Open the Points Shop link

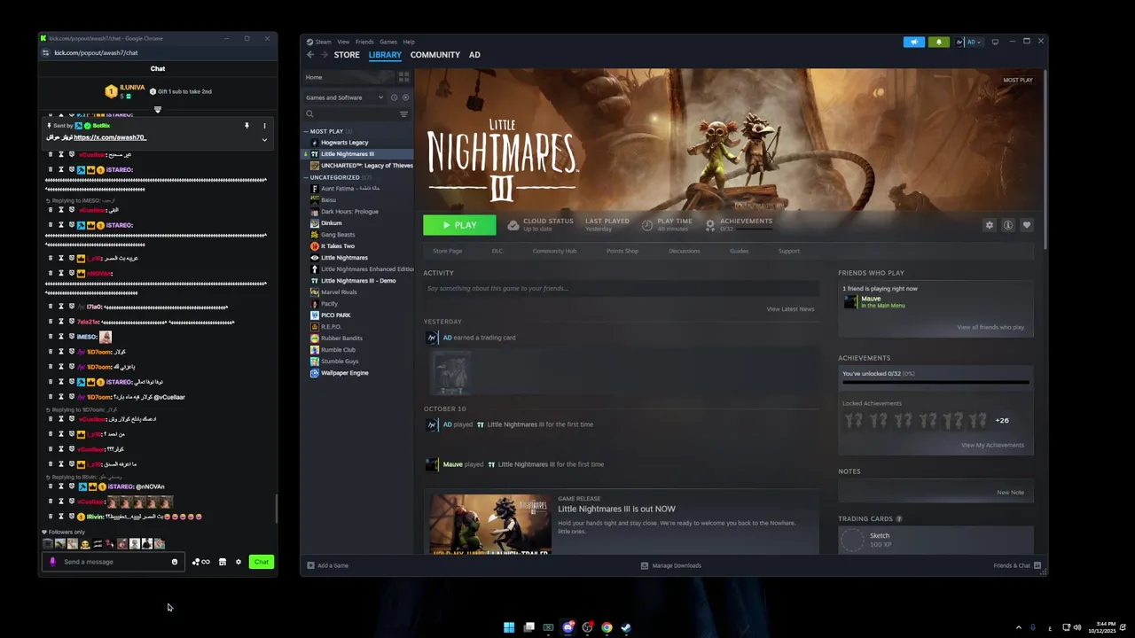pyautogui.click(x=622, y=251)
